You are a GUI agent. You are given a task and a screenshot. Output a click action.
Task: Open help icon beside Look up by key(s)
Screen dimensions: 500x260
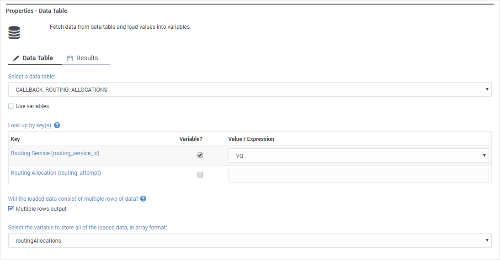[x=57, y=125]
